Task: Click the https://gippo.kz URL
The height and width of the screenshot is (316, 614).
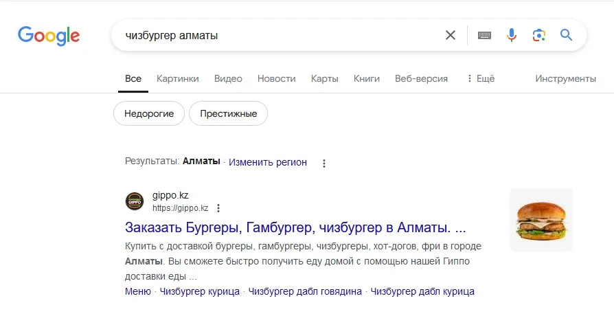Action: tap(180, 208)
